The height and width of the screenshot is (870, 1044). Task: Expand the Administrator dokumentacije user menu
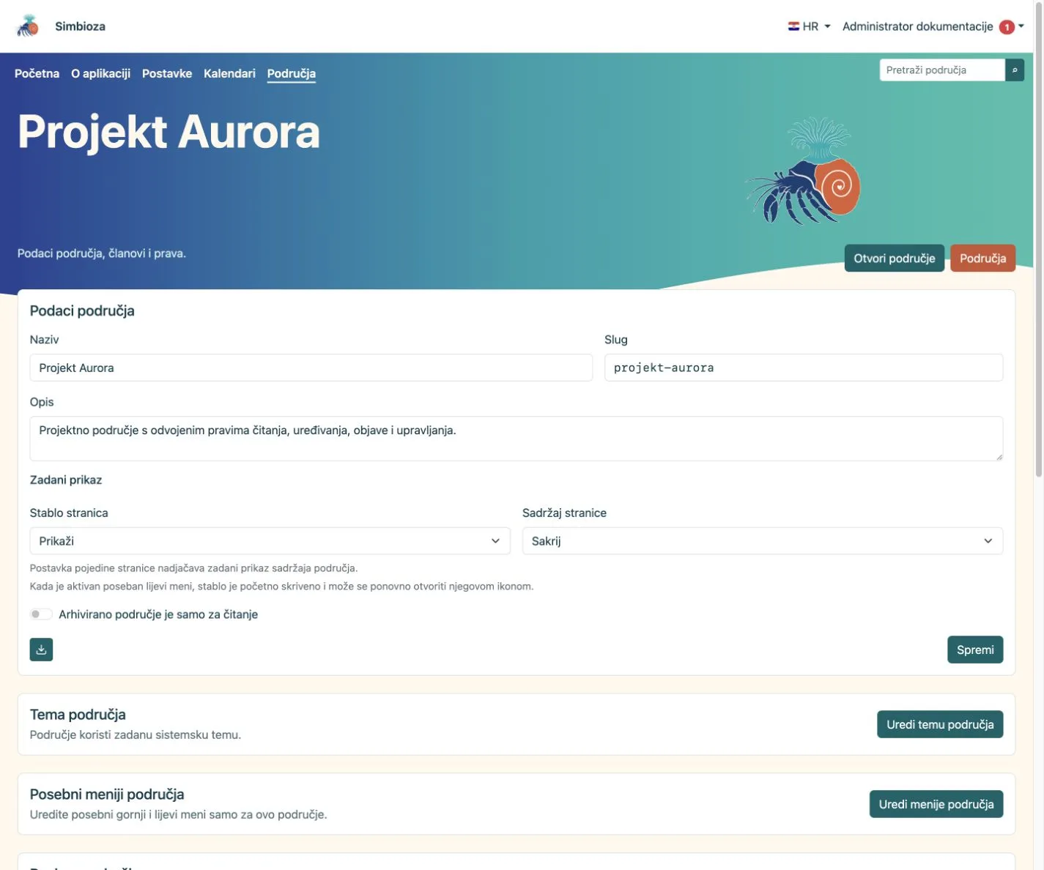pyautogui.click(x=933, y=26)
